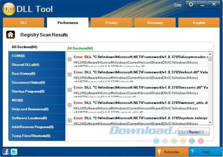Screen dimensions: 223x157
Task: Open Help and Resources(0) section
Action: pos(37,109)
